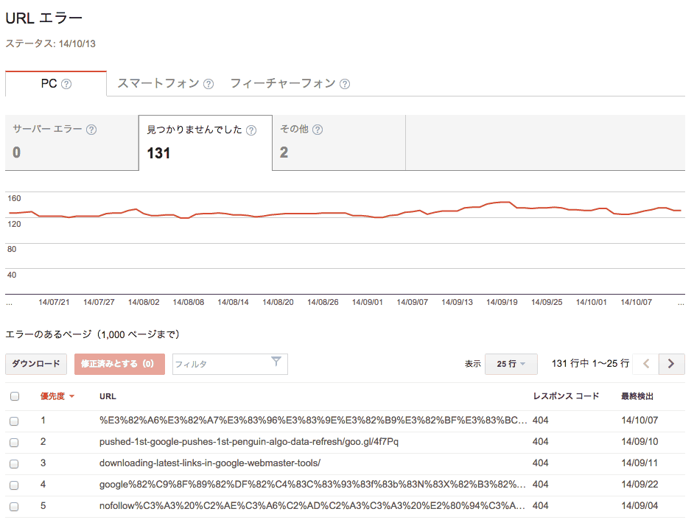This screenshot has height=520, width=694.
Task: Click help icon next to 見つかりませんでした
Action: click(x=251, y=130)
